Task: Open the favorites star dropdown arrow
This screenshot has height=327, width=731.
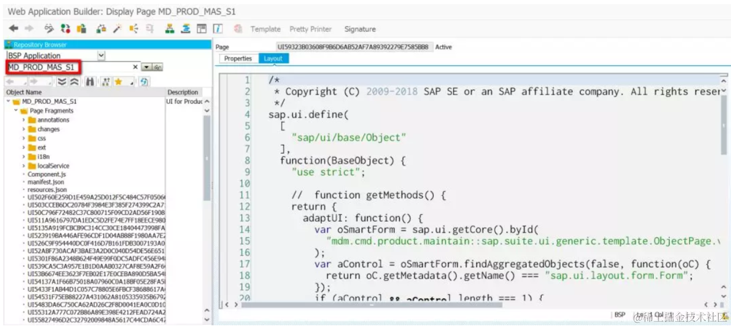Action: [x=131, y=83]
